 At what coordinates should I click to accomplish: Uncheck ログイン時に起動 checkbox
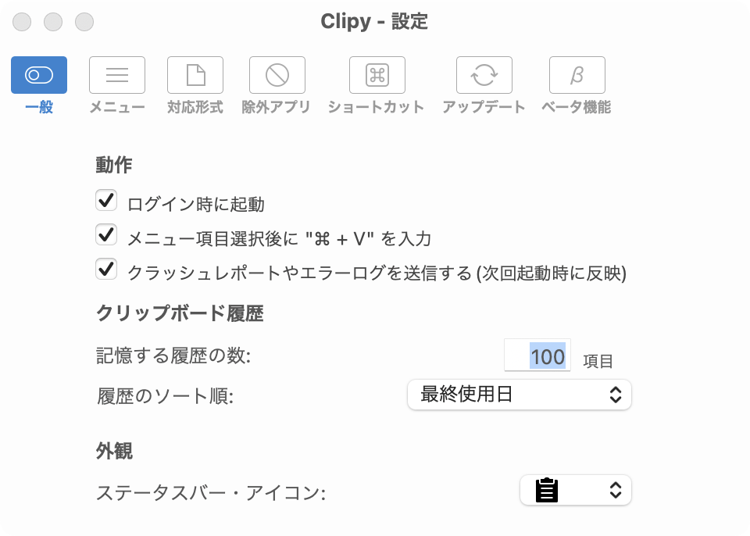[x=106, y=201]
